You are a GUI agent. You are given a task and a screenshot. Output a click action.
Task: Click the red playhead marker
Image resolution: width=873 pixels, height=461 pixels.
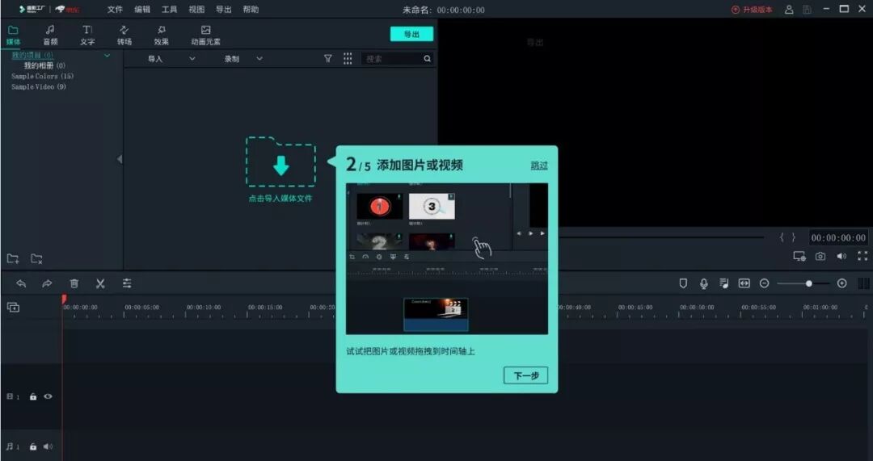(x=64, y=300)
